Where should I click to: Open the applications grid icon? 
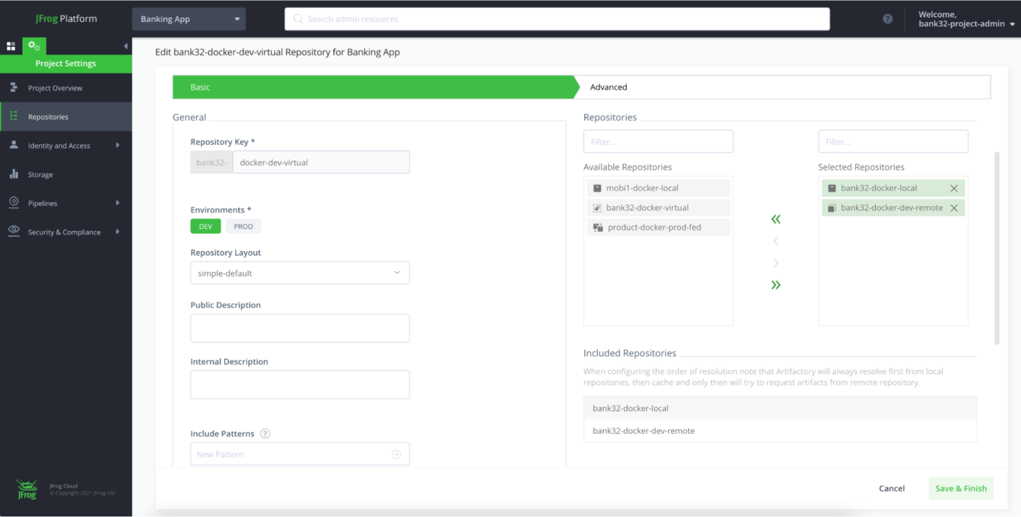[x=11, y=45]
